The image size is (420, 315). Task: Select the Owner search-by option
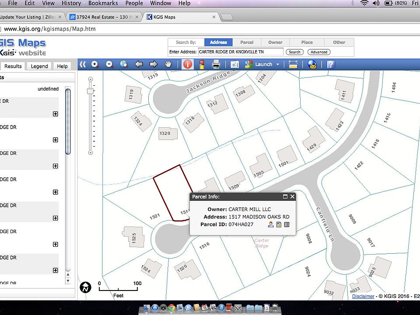point(275,42)
